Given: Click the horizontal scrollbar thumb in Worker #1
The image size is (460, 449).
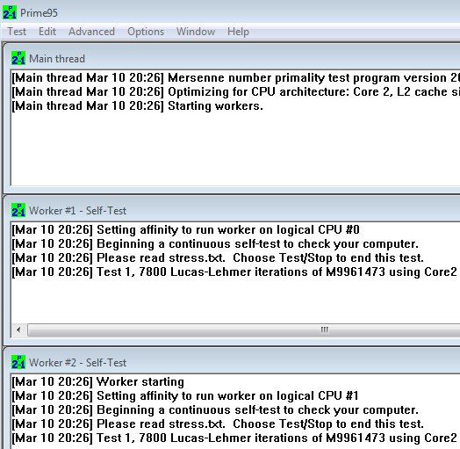Looking at the screenshot, I should 244,330.
